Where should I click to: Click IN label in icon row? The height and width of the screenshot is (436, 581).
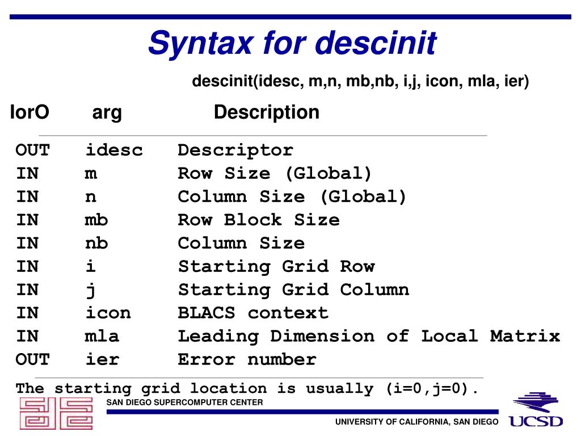(27, 313)
